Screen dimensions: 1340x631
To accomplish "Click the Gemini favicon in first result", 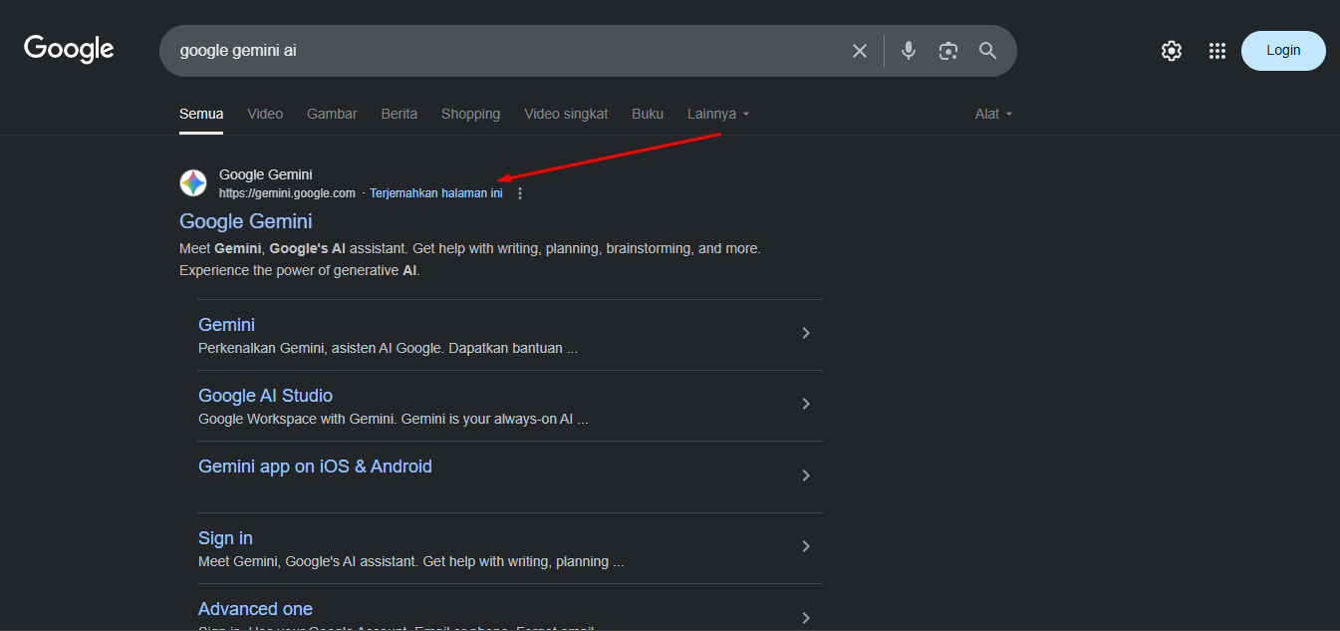I will click(x=193, y=182).
